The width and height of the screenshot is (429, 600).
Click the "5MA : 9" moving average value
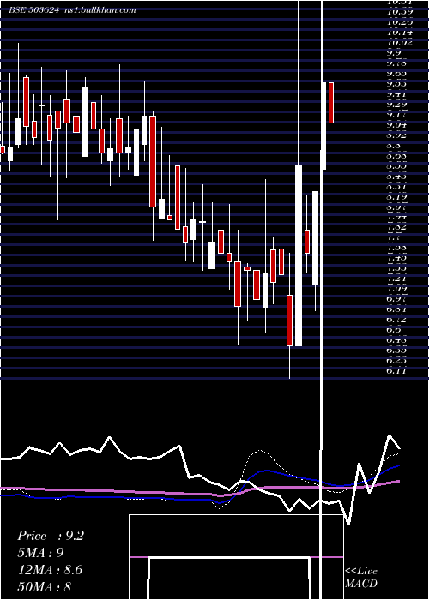[x=40, y=553]
